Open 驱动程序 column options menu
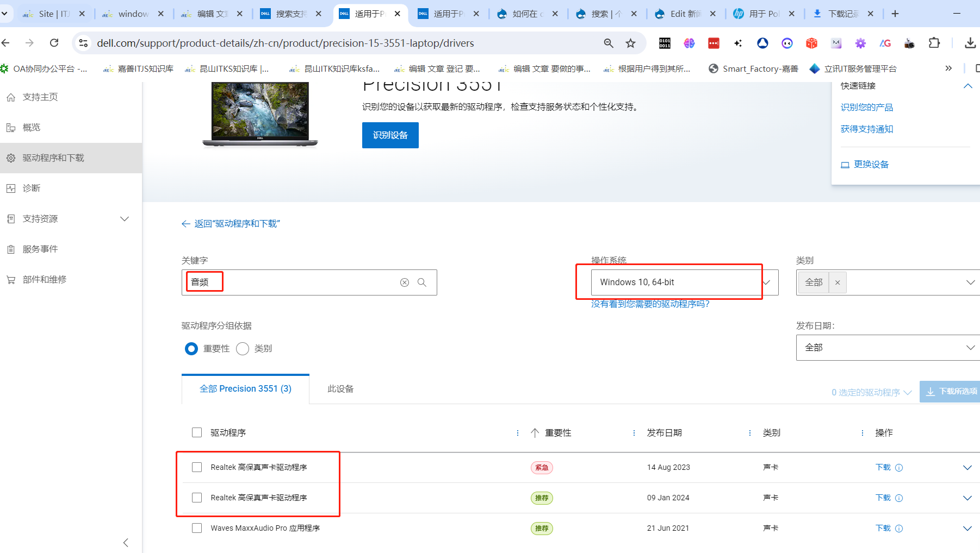Image resolution: width=980 pixels, height=553 pixels. click(517, 433)
